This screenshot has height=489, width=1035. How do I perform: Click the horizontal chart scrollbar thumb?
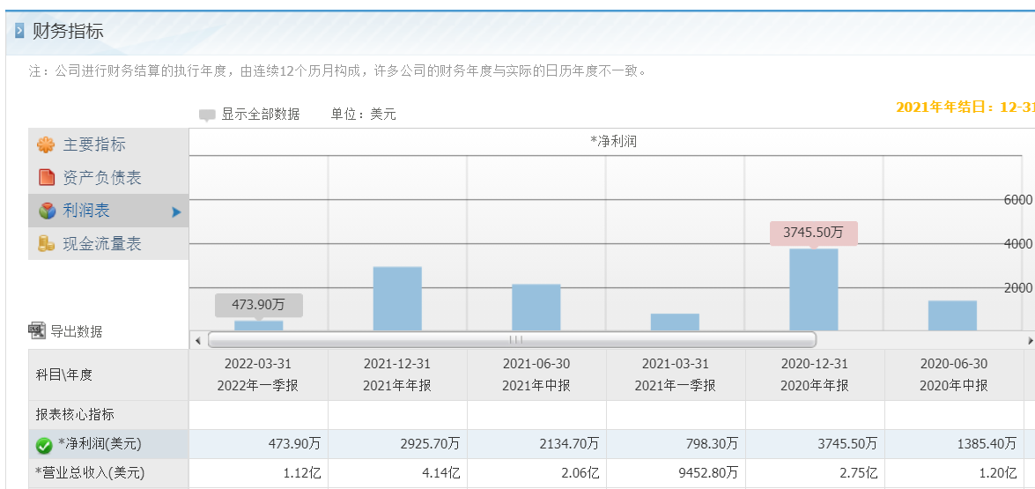click(x=513, y=340)
